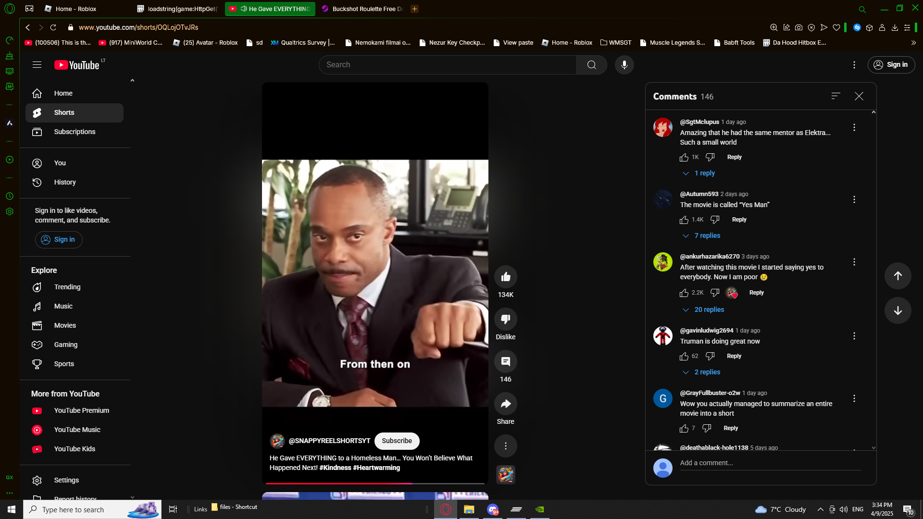
Task: Open the sound thumbnail under the options button
Action: 505,474
